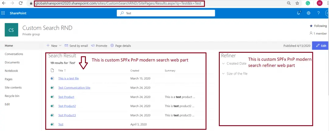Open the Custom Search RND site title

(x=47, y=28)
